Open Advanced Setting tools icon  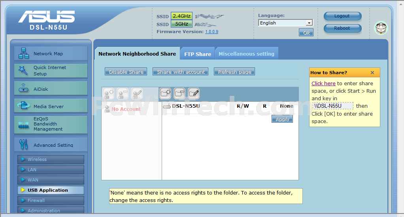[x=23, y=144]
